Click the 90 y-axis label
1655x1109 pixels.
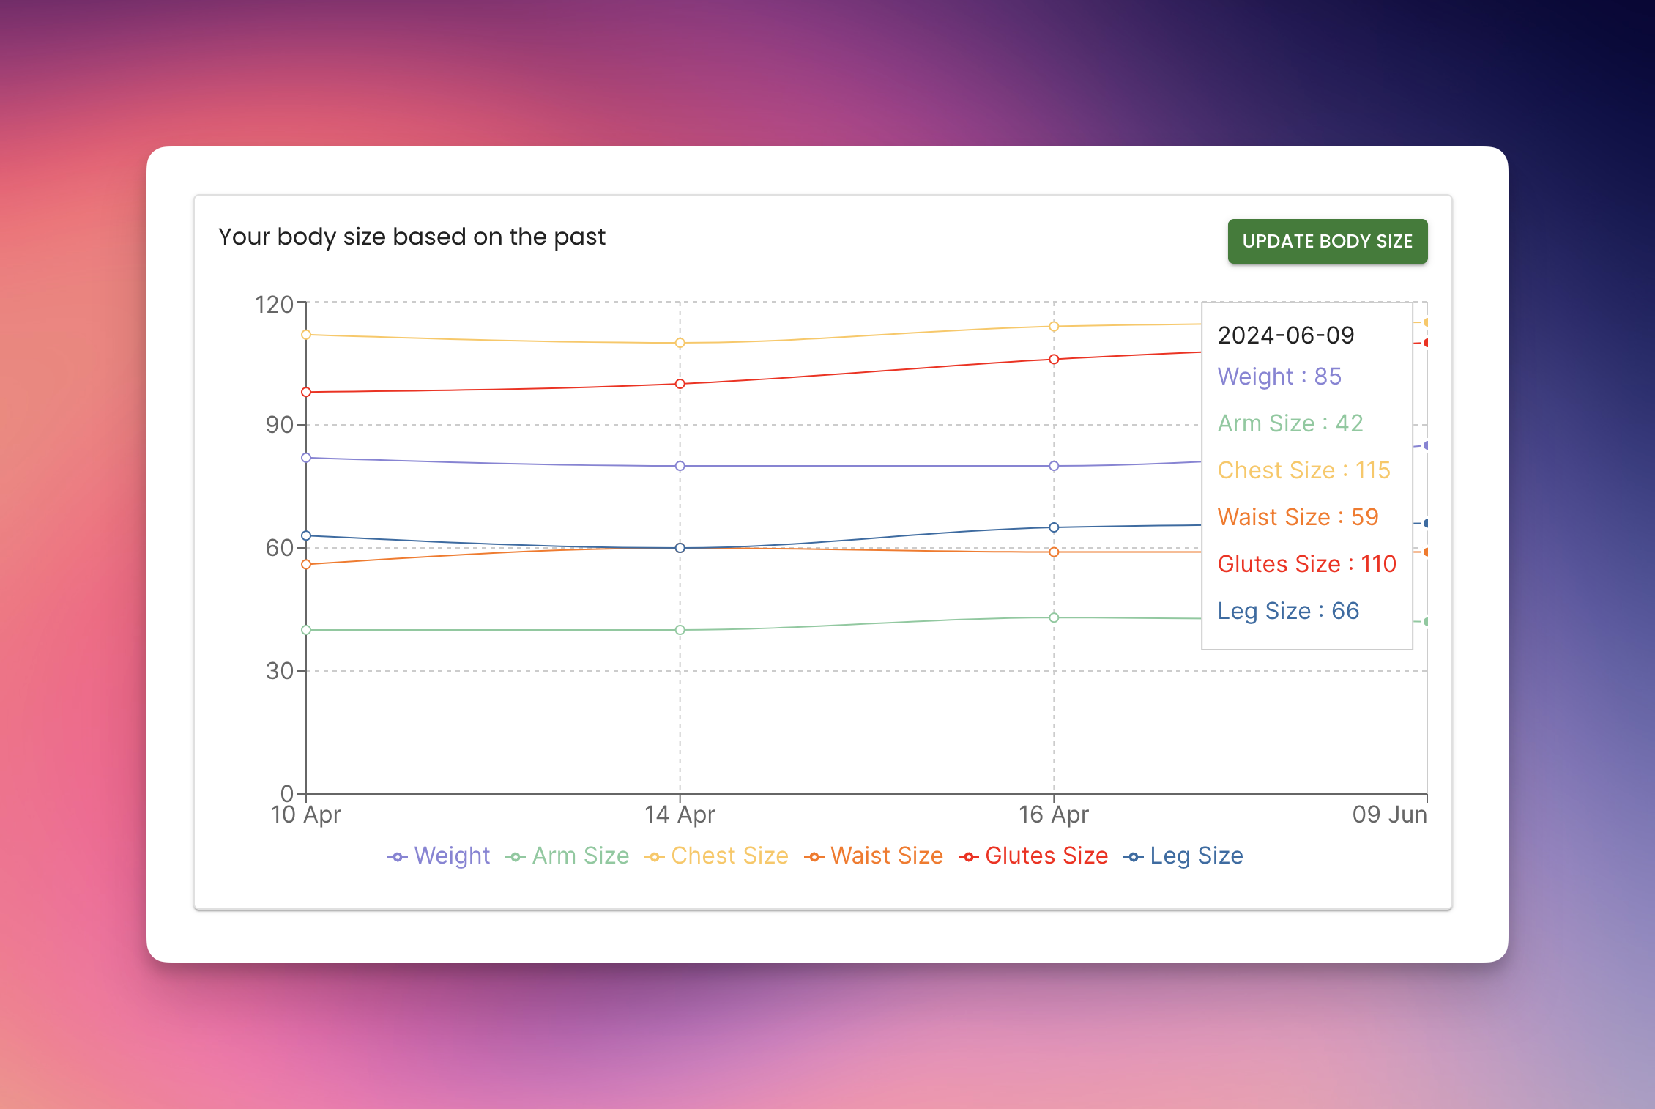(280, 425)
